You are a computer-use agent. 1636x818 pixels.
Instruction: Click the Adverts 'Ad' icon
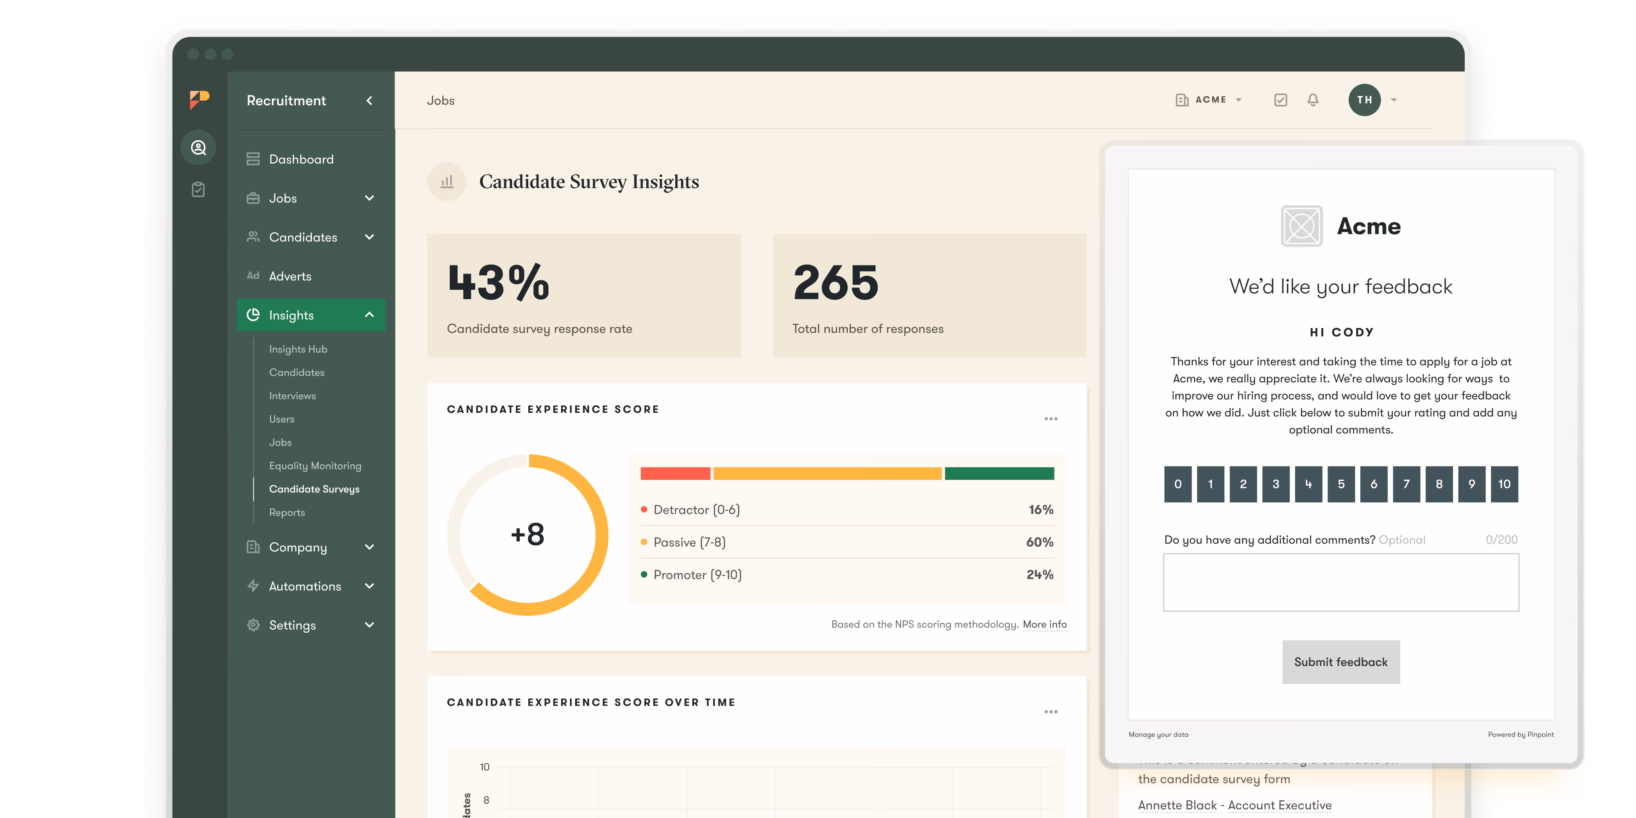pyautogui.click(x=253, y=276)
